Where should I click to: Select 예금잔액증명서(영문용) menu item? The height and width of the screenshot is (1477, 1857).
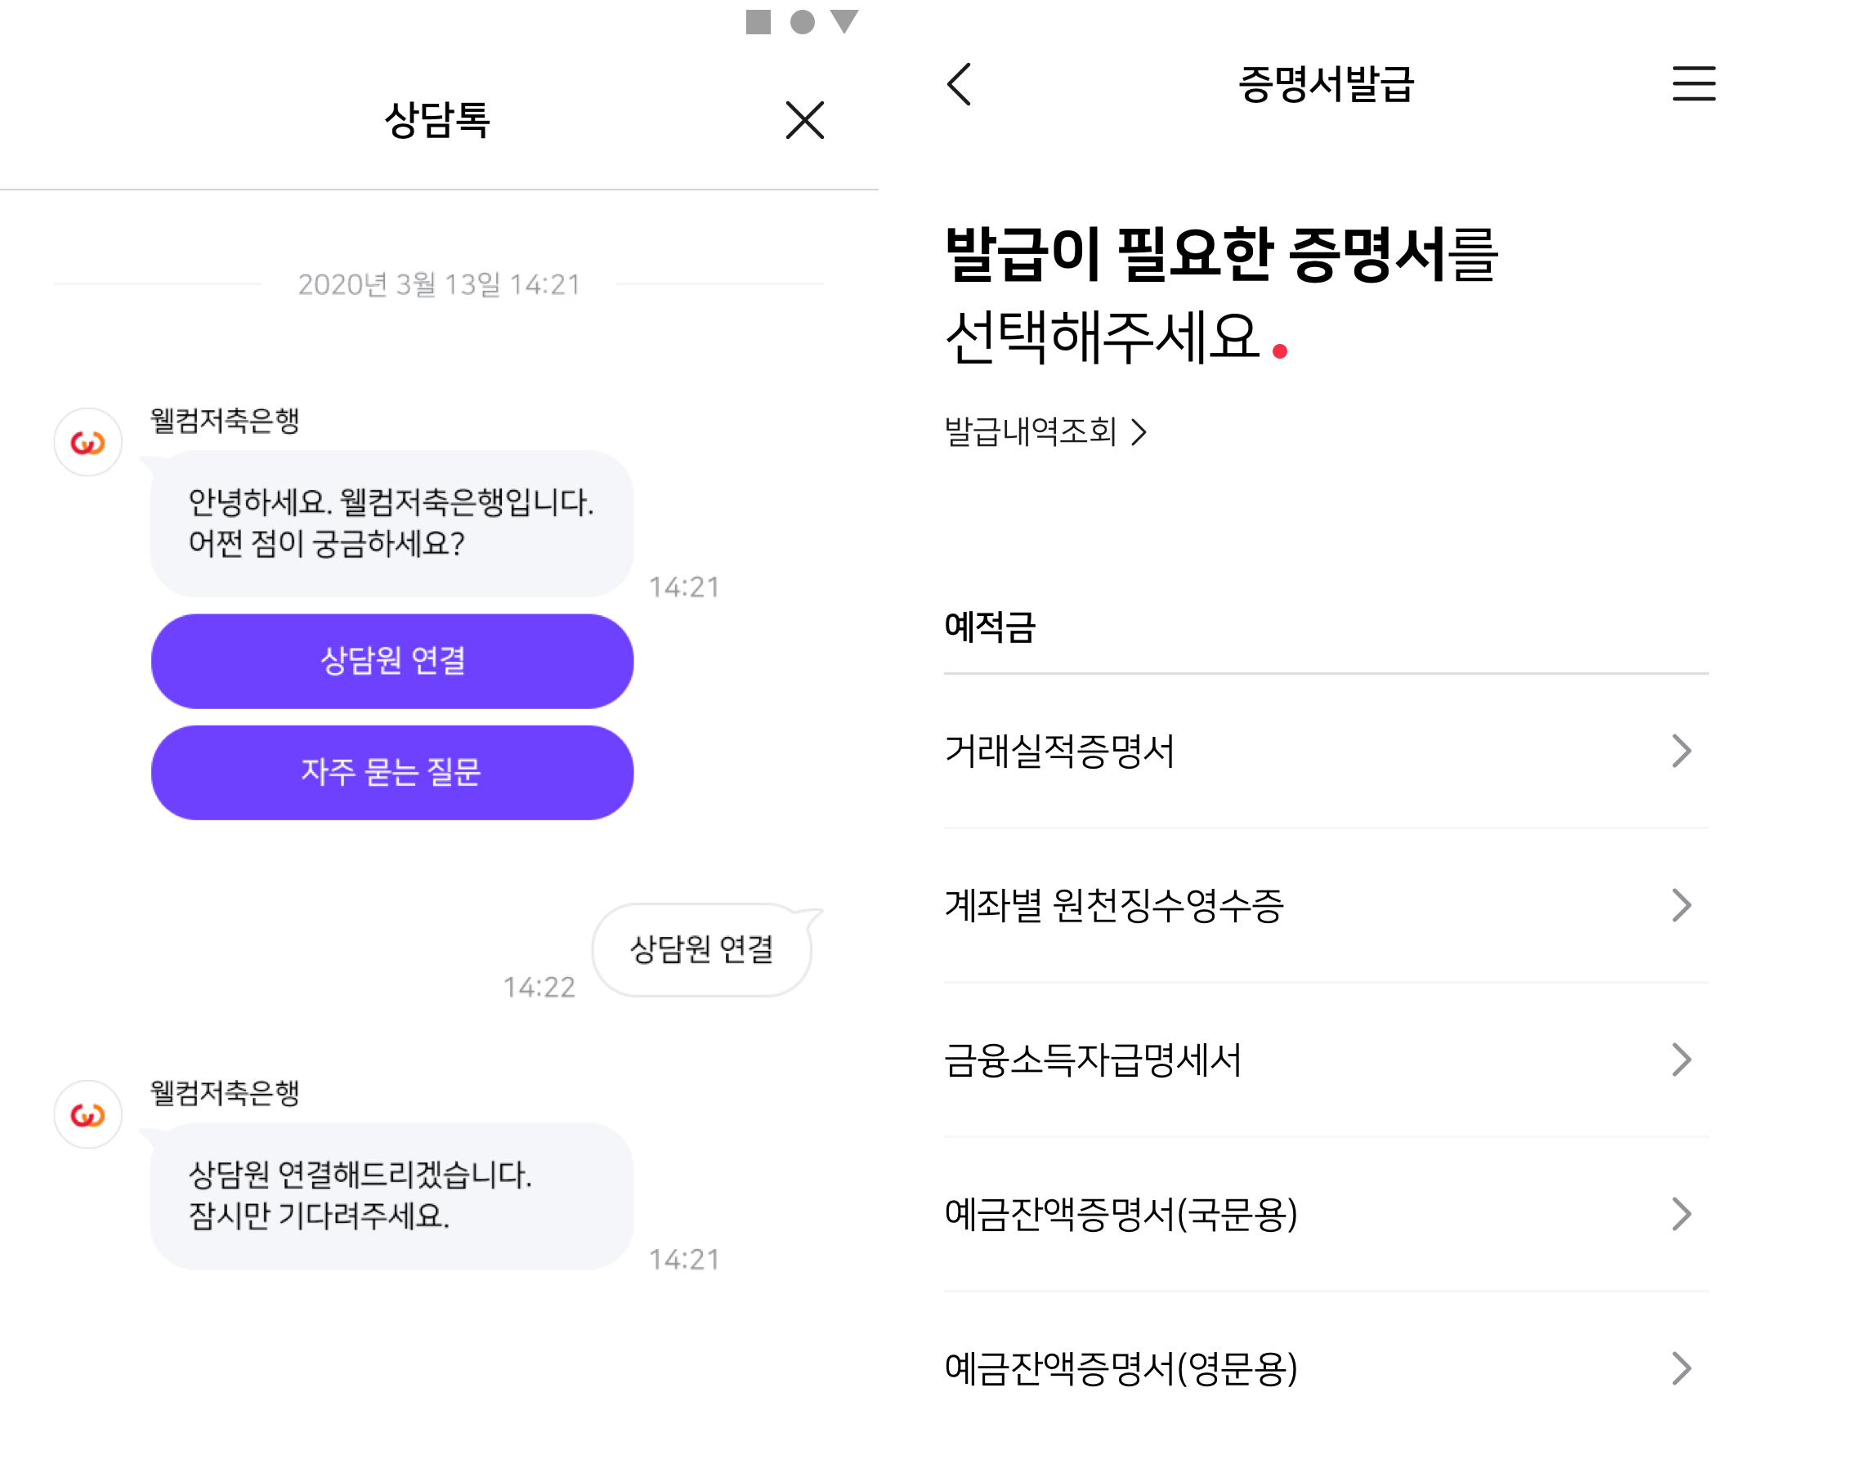pos(1326,1368)
